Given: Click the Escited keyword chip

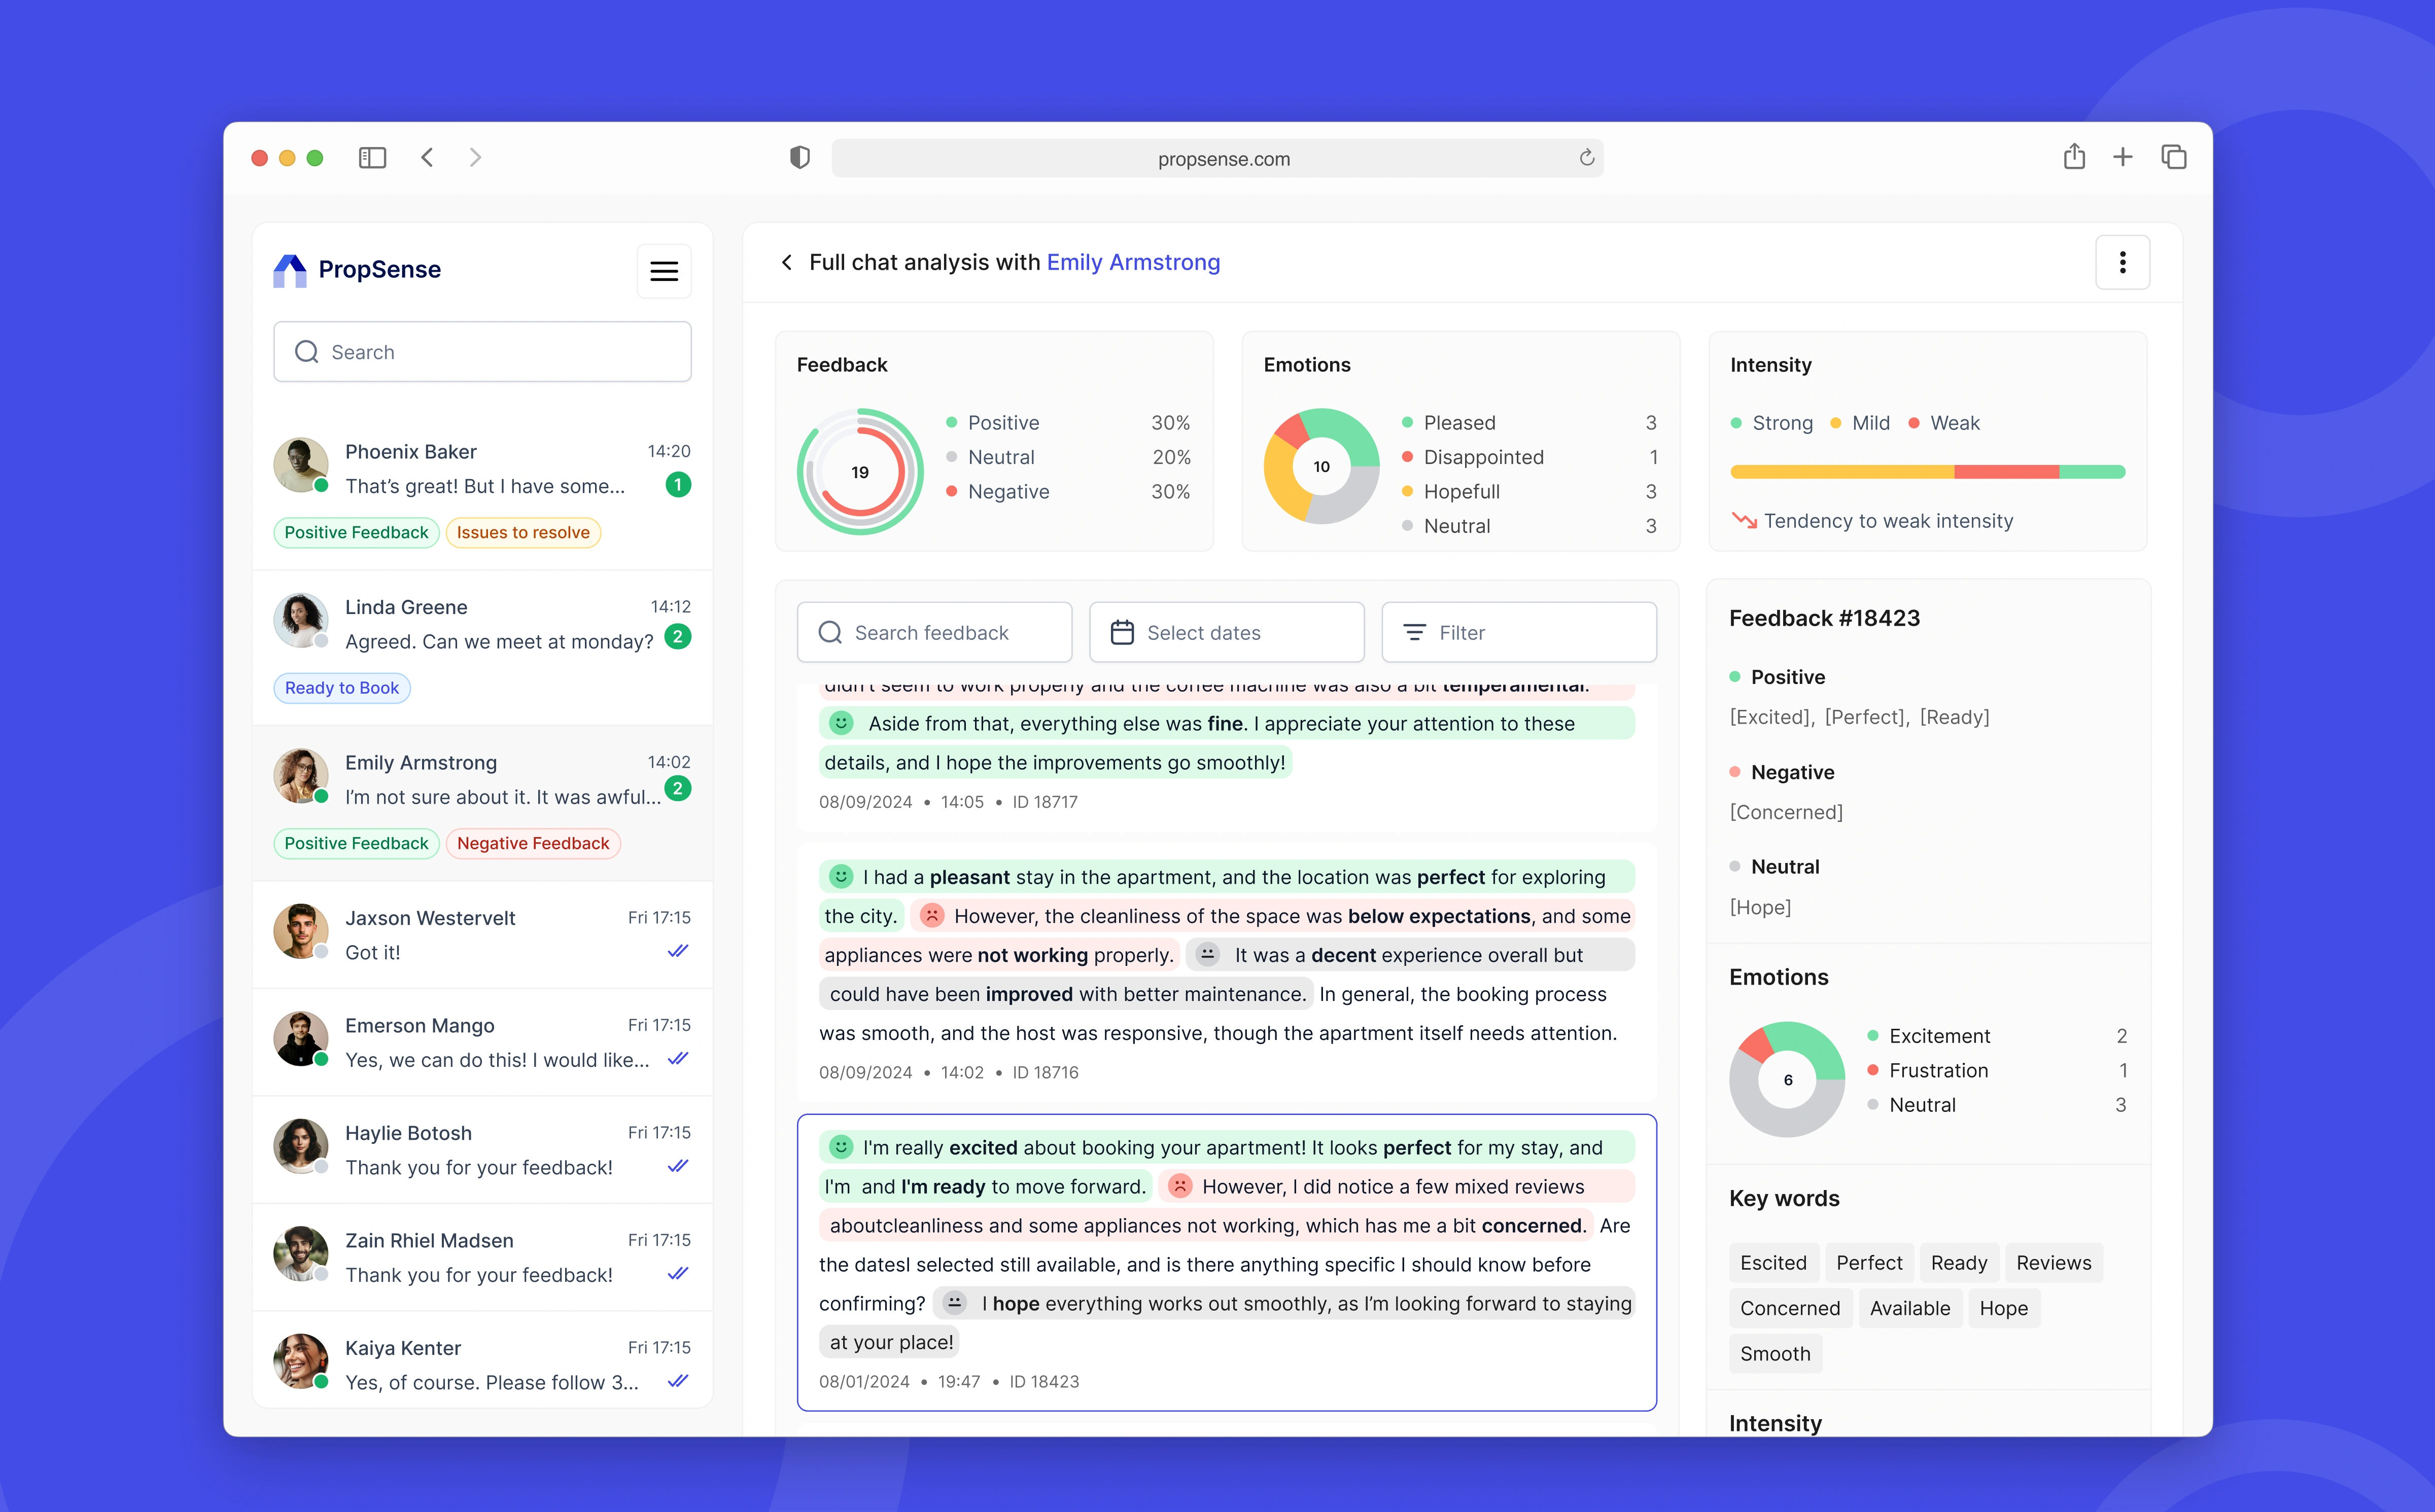Looking at the screenshot, I should tap(1772, 1262).
